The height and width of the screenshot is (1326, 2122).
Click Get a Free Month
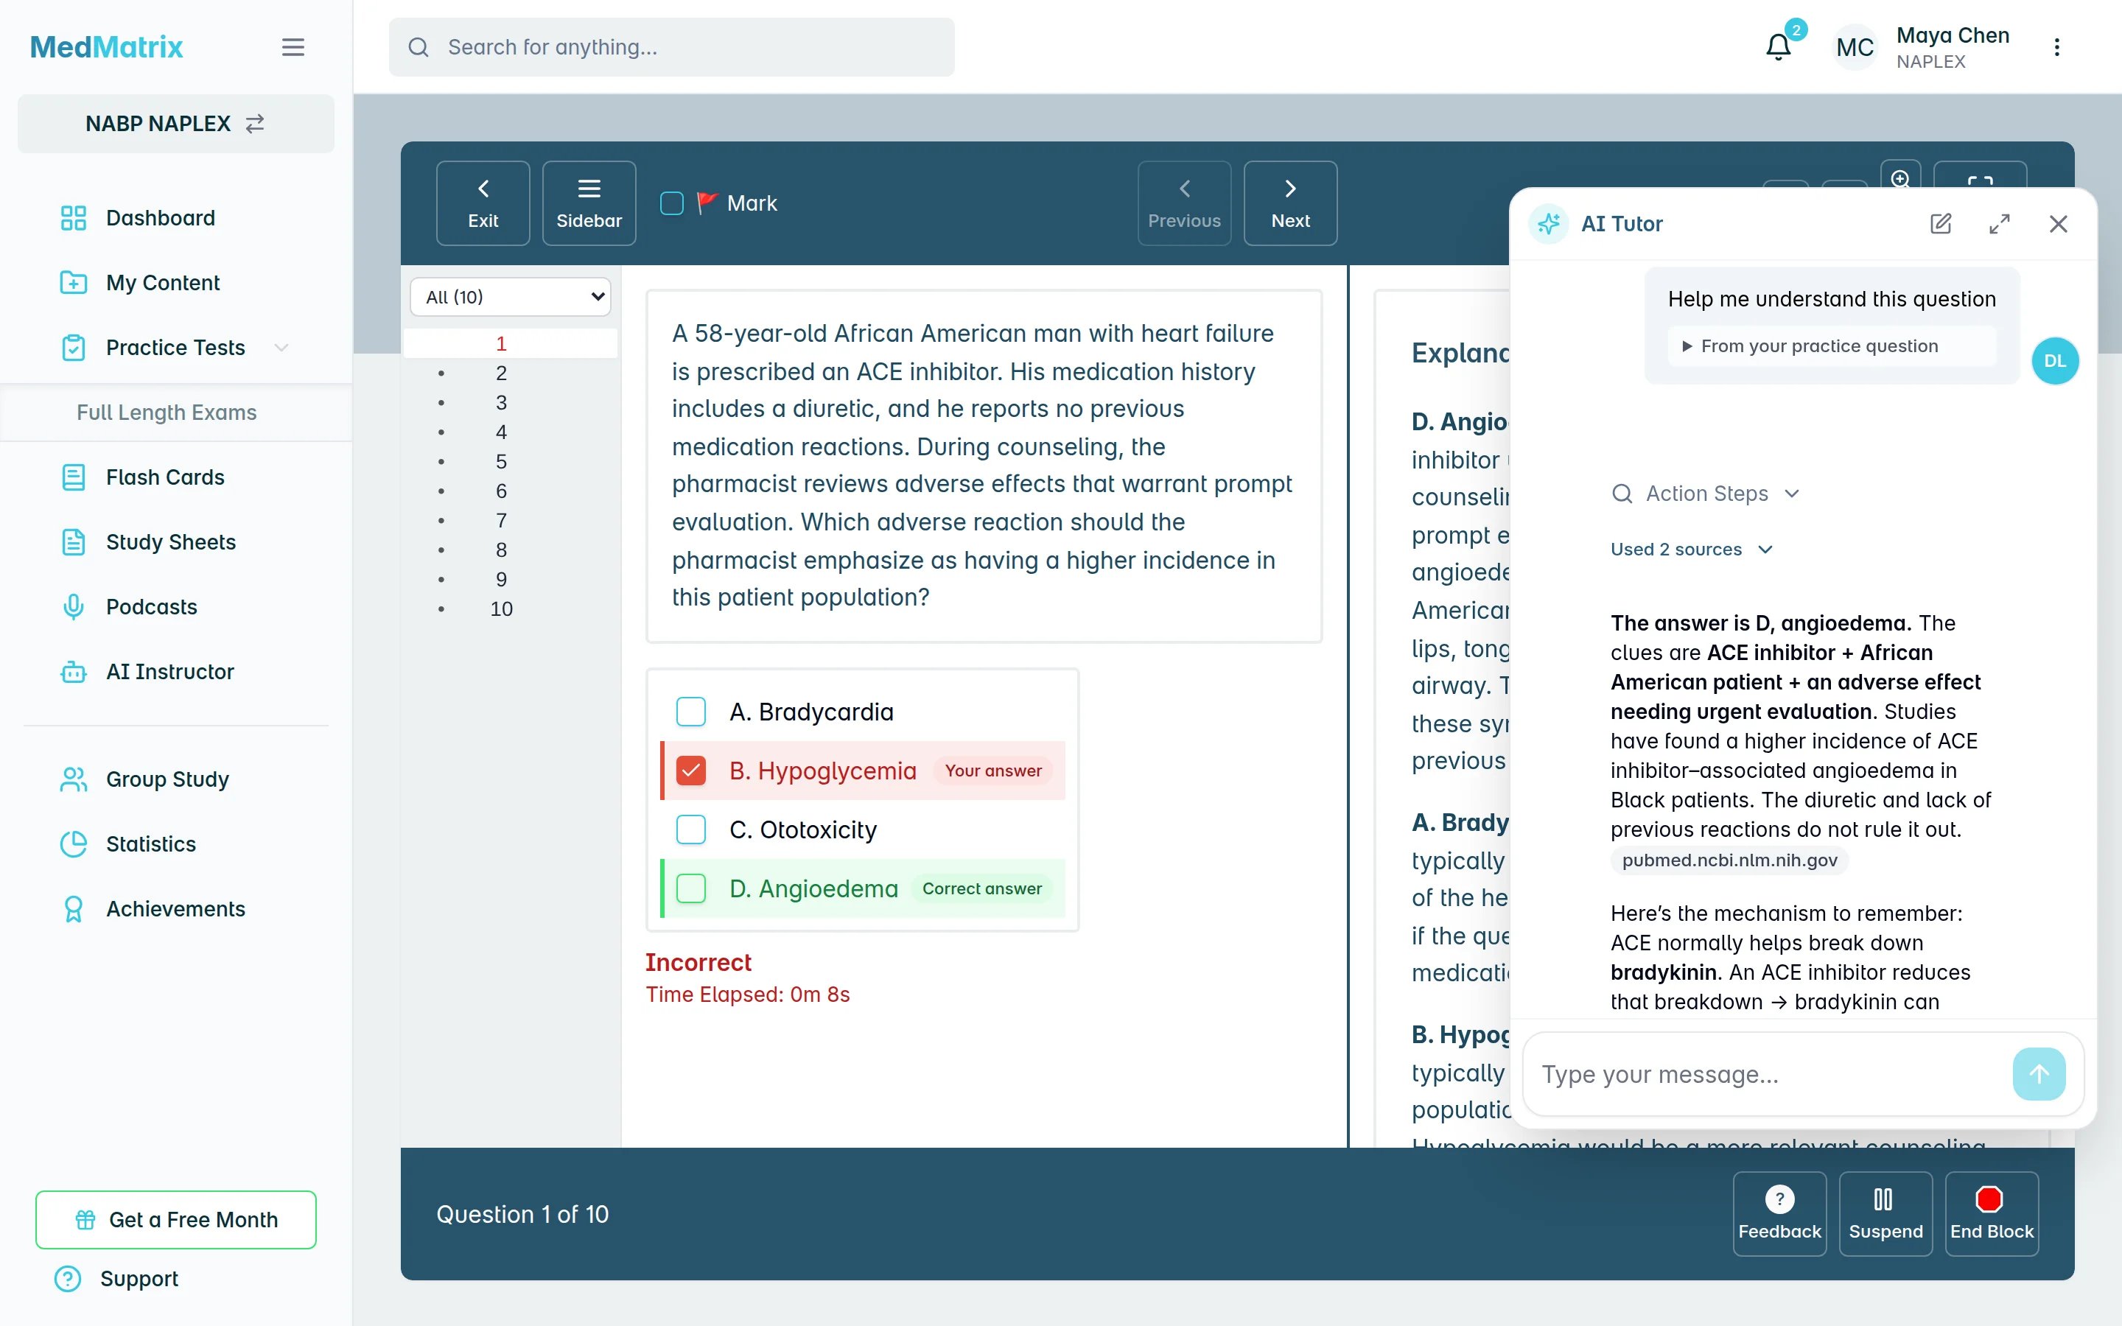pyautogui.click(x=175, y=1219)
